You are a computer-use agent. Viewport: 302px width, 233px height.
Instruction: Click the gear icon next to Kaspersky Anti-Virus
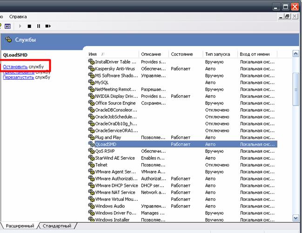[x=91, y=69]
